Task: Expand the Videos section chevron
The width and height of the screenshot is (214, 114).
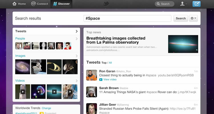Action: click(x=76, y=81)
